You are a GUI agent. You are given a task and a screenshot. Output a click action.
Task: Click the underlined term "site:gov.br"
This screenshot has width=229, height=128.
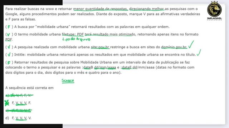tap(100, 47)
